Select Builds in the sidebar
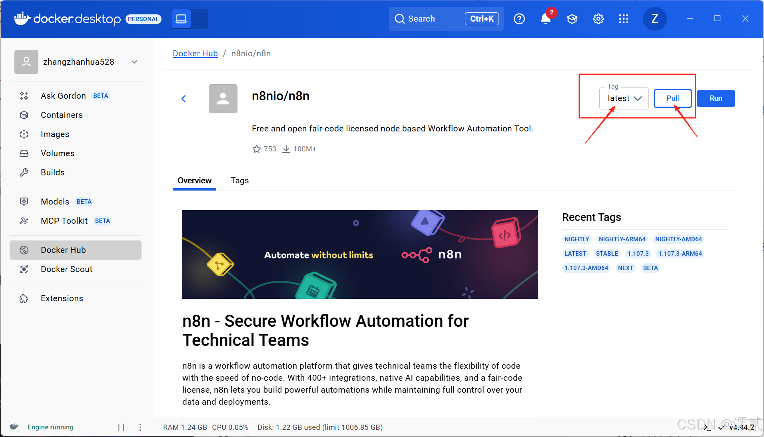This screenshot has height=437, width=764. [76, 173]
